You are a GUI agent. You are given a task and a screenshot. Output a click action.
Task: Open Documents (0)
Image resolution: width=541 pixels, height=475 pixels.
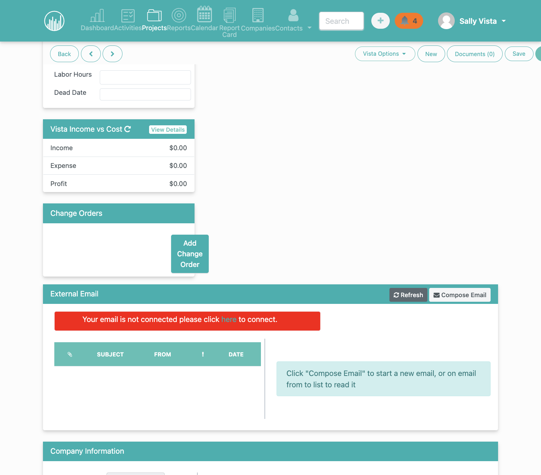coord(475,54)
